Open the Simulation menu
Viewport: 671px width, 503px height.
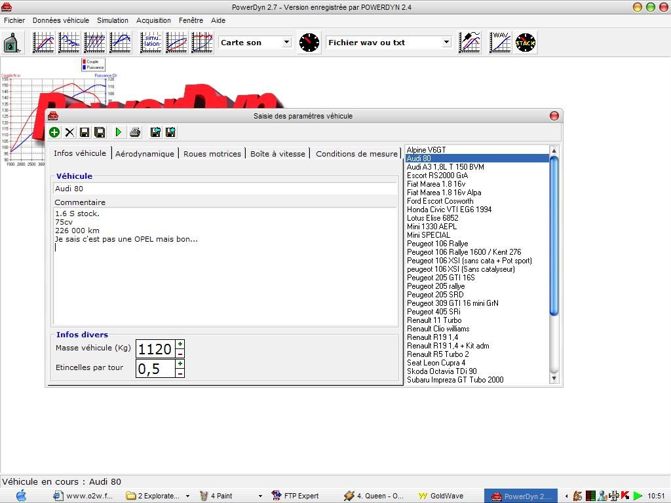pyautogui.click(x=113, y=20)
